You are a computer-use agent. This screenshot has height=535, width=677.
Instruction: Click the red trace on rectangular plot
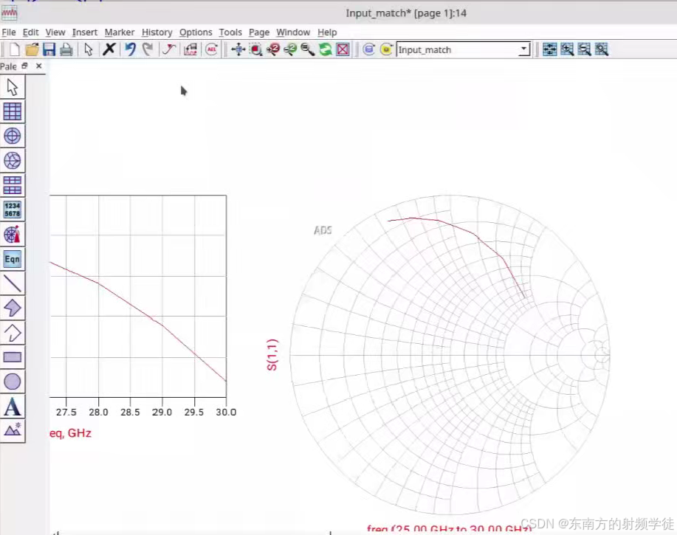point(131,305)
